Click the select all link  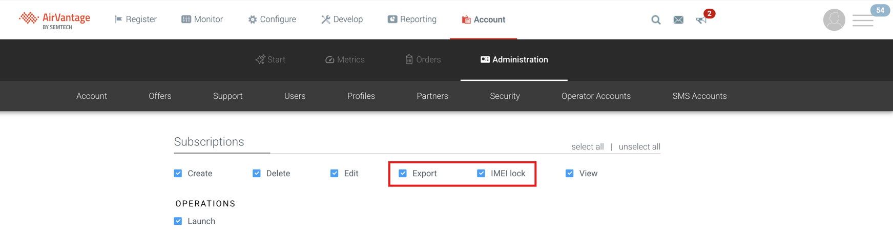pyautogui.click(x=587, y=147)
